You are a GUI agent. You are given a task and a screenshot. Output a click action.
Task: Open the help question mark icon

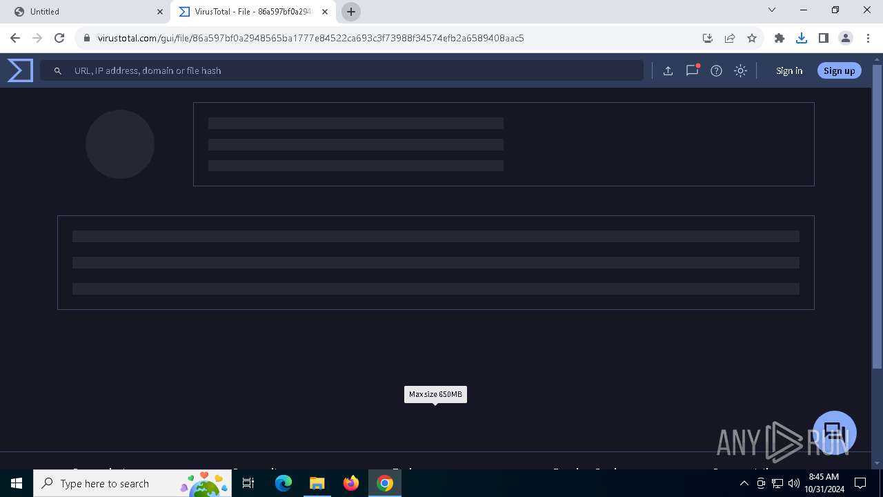(x=716, y=70)
